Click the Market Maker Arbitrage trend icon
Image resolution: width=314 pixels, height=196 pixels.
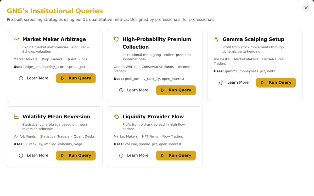16,39
